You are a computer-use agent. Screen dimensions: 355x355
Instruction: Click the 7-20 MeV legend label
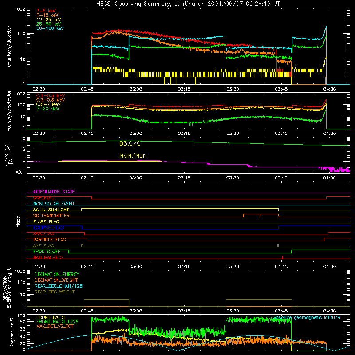pyautogui.click(x=47, y=109)
